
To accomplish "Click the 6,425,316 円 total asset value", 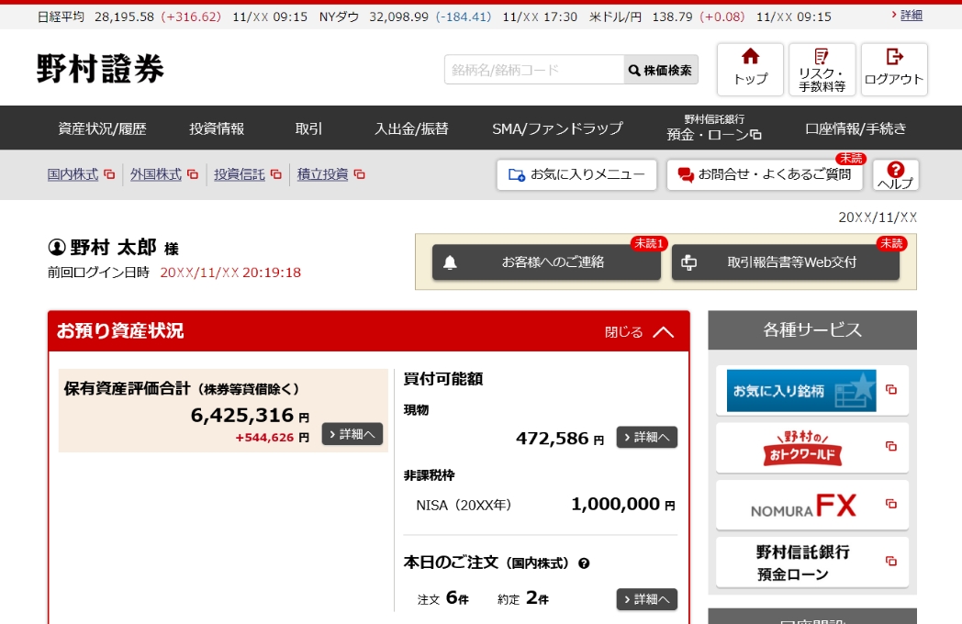I will 250,416.
